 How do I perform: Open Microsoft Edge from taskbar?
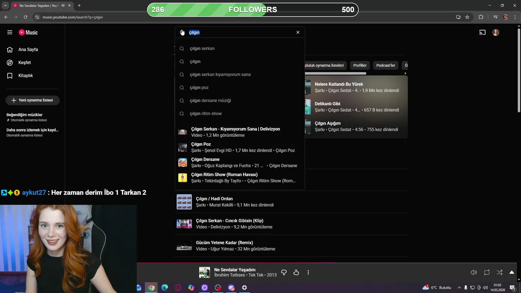point(164,288)
